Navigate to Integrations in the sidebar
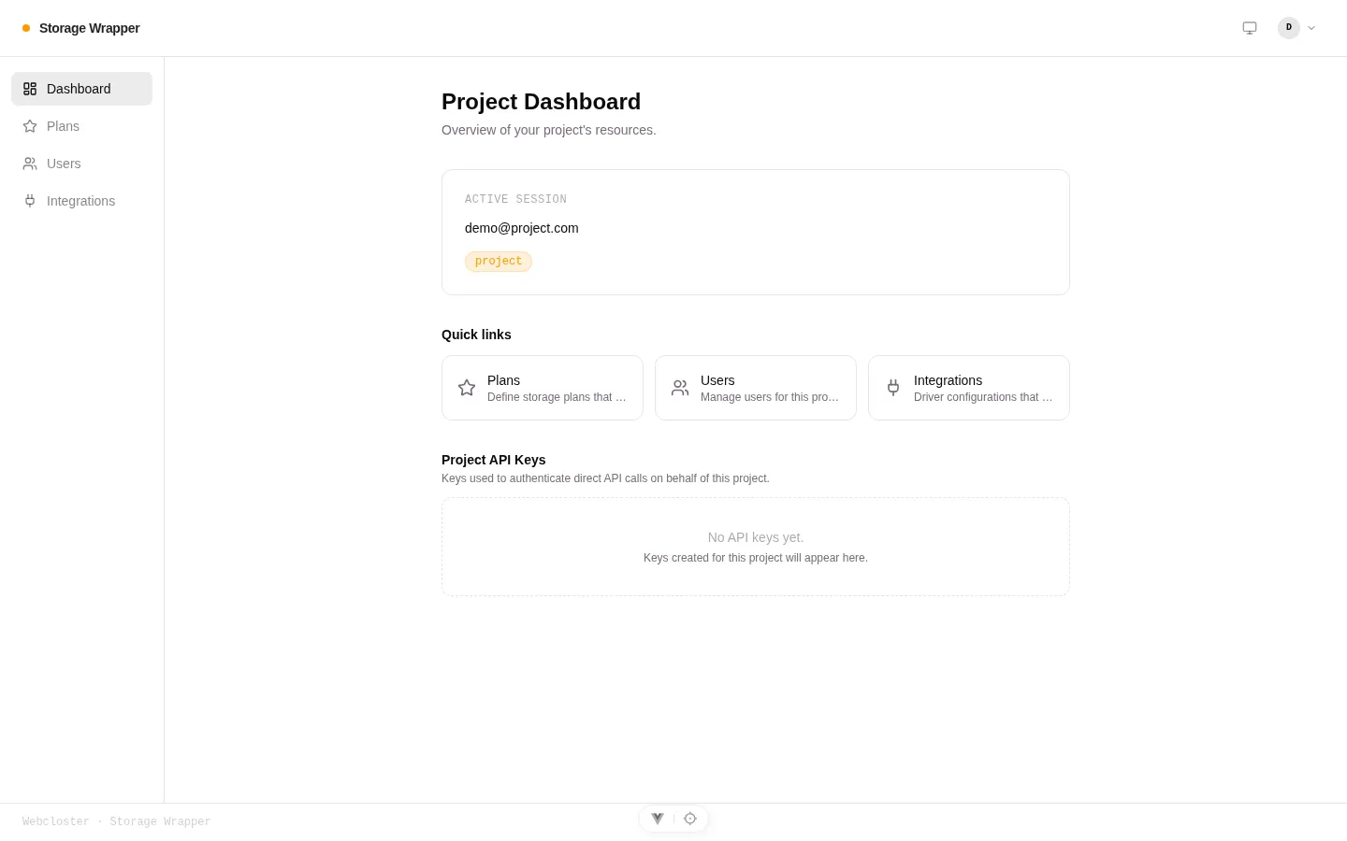The image size is (1347, 841). tap(81, 201)
